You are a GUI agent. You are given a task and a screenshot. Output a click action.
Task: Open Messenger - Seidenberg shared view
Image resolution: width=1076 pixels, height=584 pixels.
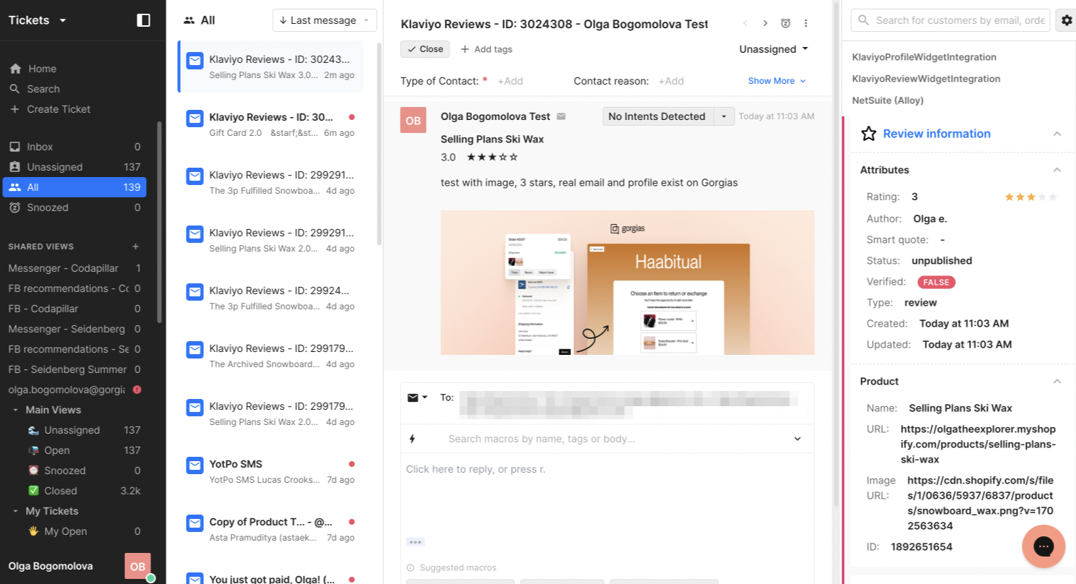pos(74,329)
